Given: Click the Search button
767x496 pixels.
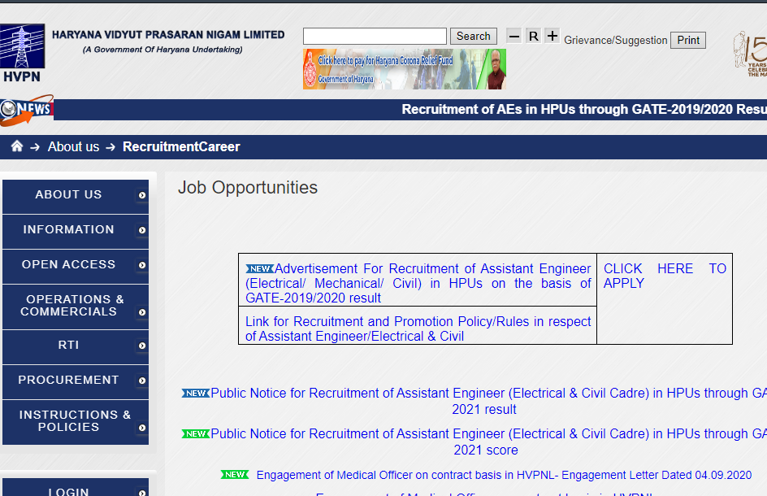Looking at the screenshot, I should point(474,37).
